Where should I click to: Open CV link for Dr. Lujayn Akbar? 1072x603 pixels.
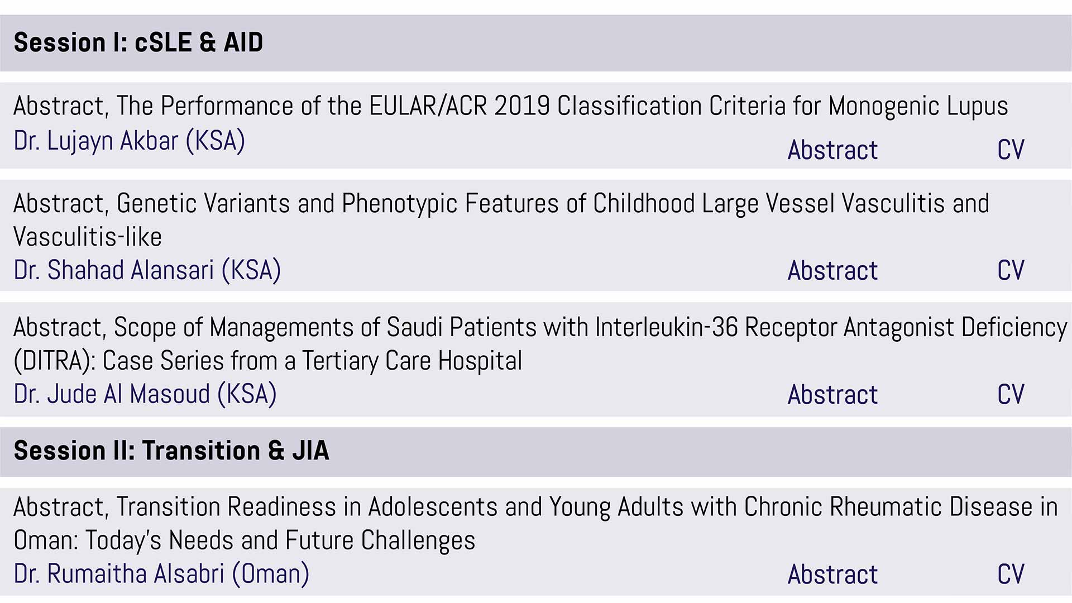coord(1011,150)
